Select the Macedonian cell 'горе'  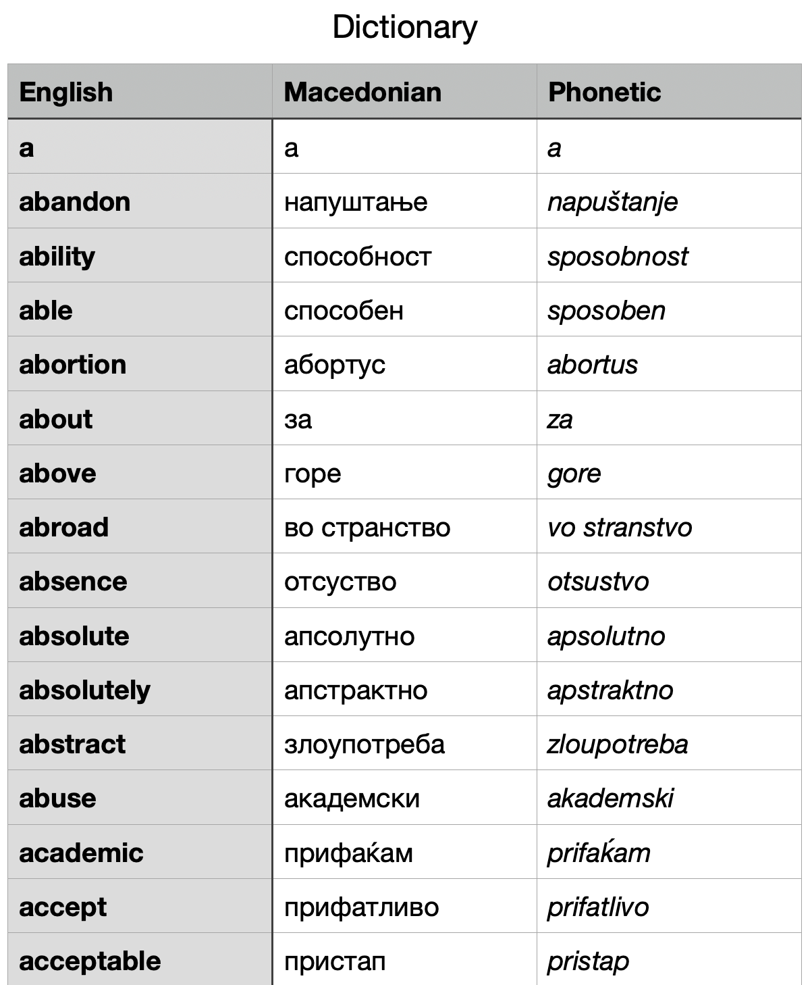tap(313, 473)
